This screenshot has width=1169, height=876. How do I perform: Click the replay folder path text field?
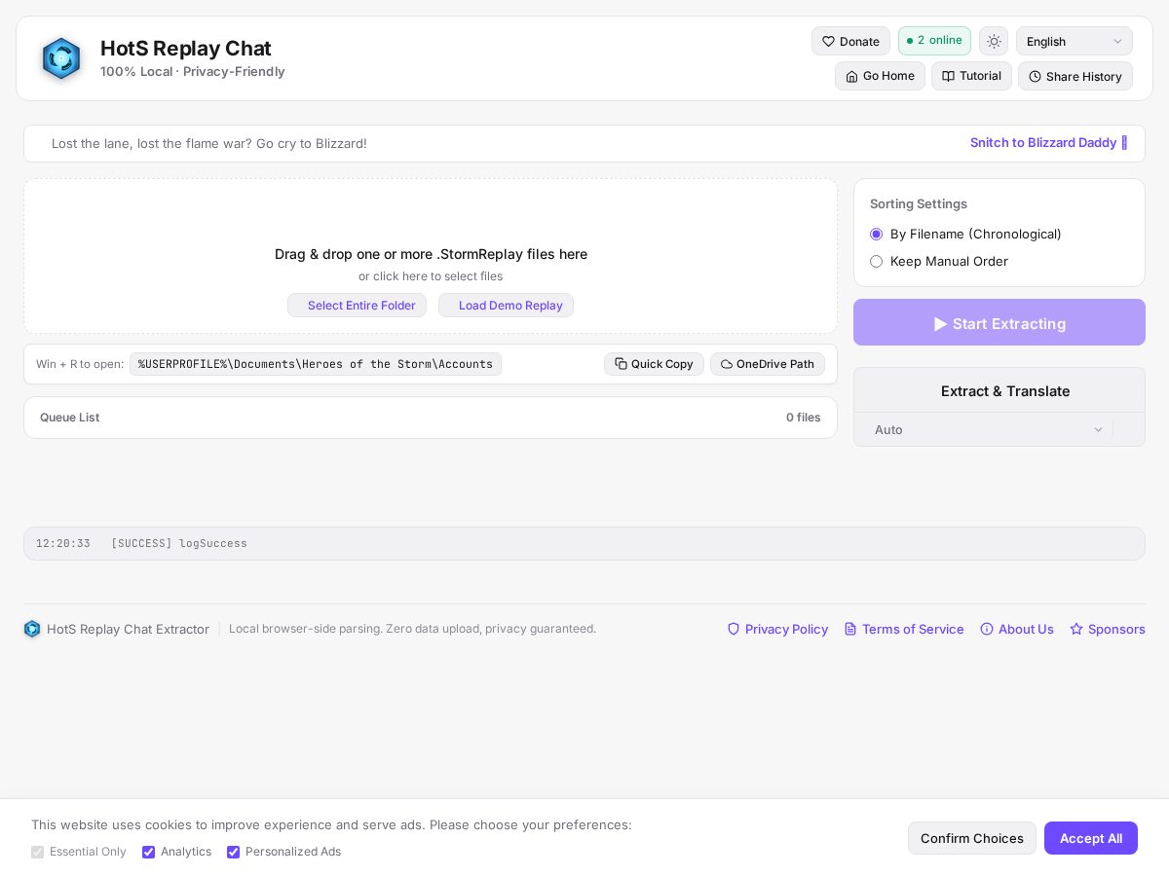[316, 364]
